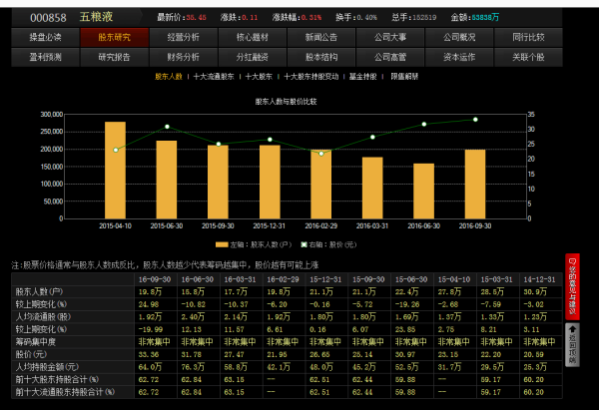Viewport: 599px width, 410px height.
Task: Click the up-arrow icon on 返回顶部 button
Action: 572,329
